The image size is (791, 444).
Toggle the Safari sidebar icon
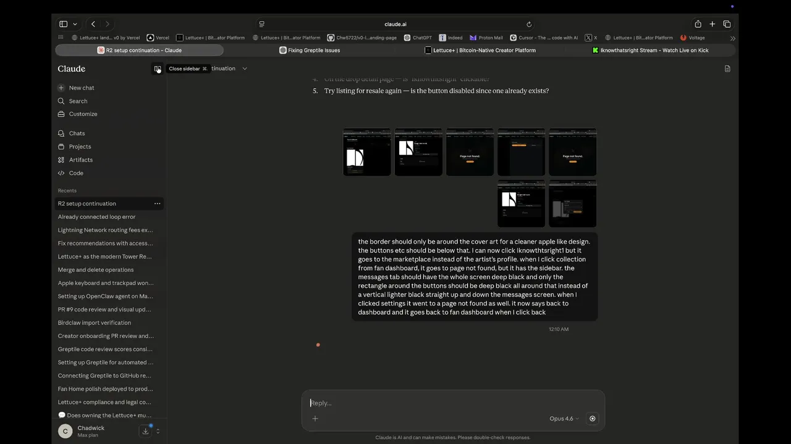coord(63,24)
